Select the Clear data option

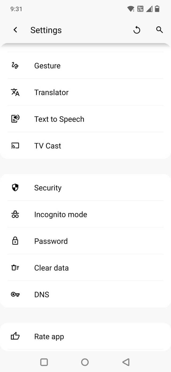pos(51,268)
